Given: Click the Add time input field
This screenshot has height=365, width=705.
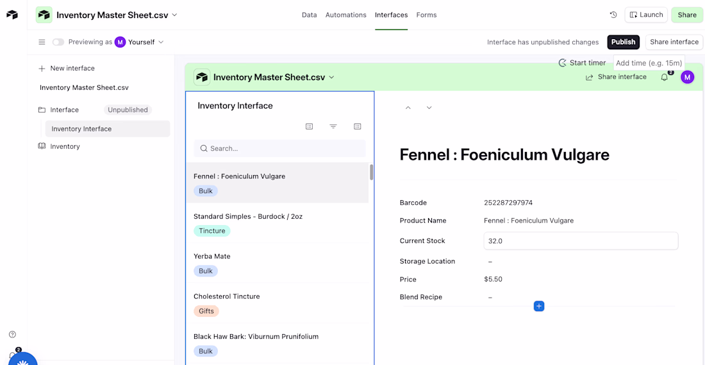Looking at the screenshot, I should click(649, 63).
